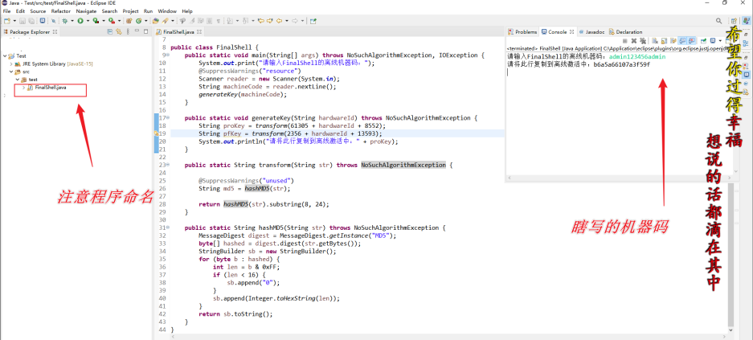Open a terminal from the toolbar

pyautogui.click(x=43, y=21)
